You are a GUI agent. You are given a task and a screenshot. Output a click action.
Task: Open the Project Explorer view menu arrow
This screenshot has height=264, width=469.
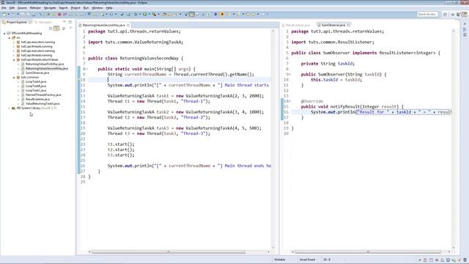pos(71,28)
